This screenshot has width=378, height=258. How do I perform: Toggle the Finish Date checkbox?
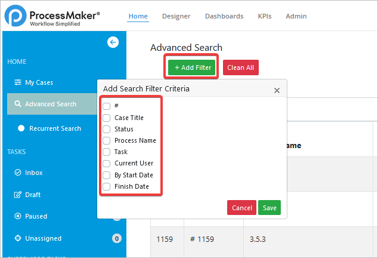[x=107, y=186]
